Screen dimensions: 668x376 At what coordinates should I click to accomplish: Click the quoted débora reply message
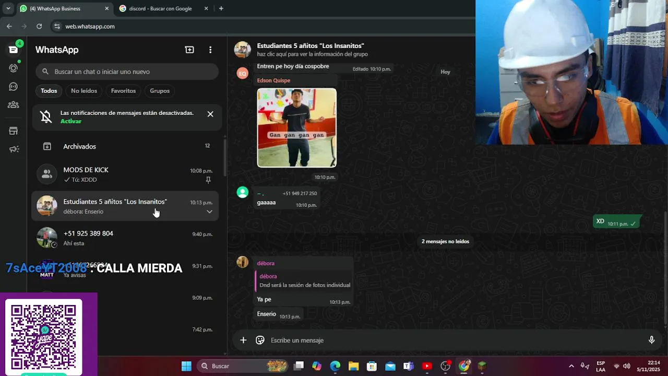(303, 281)
